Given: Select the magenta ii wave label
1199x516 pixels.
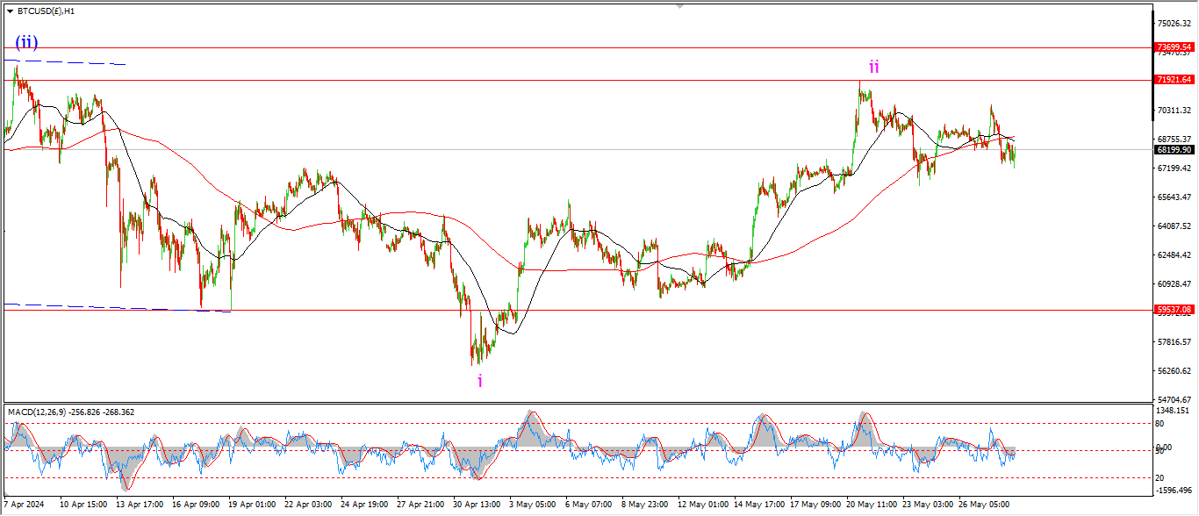Looking at the screenshot, I should pyautogui.click(x=873, y=67).
